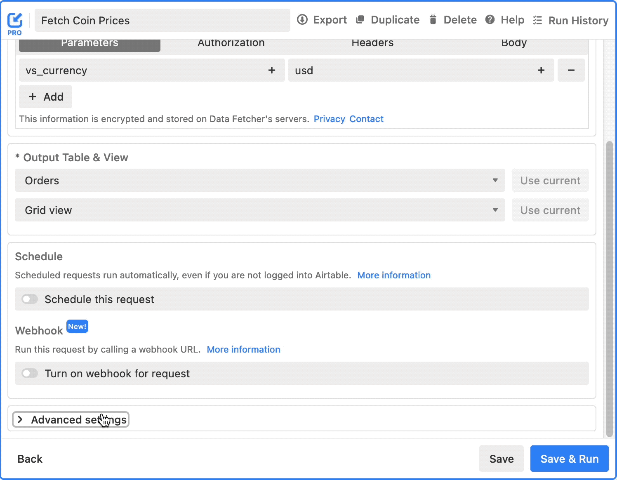
Task: Expand Advanced settings section
Action: point(71,420)
